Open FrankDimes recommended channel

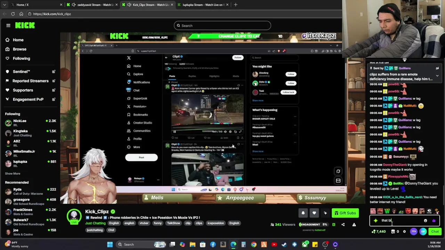pyautogui.click(x=31, y=212)
